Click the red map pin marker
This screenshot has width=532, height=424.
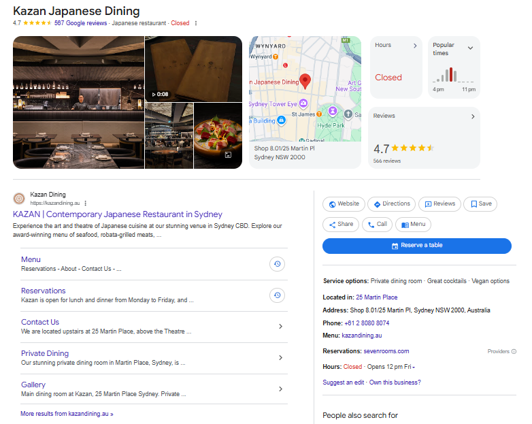pyautogui.click(x=305, y=81)
